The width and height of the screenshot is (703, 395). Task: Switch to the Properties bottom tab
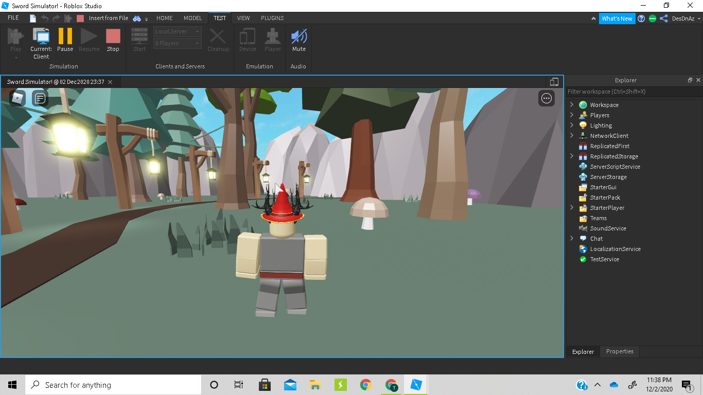(x=620, y=351)
